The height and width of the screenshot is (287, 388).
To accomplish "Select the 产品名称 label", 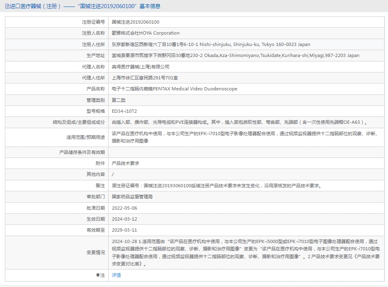I will tap(96, 89).
